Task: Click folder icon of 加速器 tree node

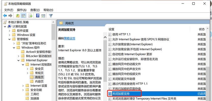Action: point(27,98)
